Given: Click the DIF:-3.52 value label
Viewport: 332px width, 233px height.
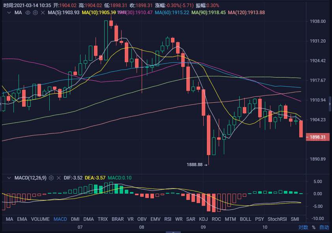Looking at the screenshot, I should (x=73, y=178).
